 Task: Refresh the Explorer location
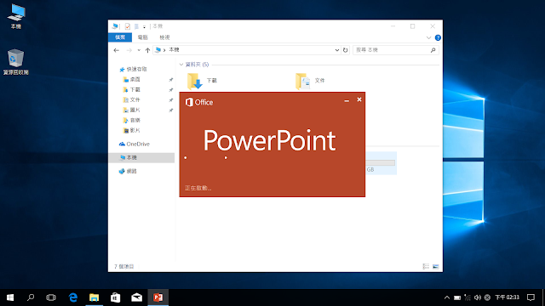(345, 50)
